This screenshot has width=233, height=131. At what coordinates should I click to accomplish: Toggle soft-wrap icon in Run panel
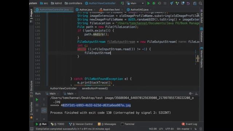click(44, 110)
